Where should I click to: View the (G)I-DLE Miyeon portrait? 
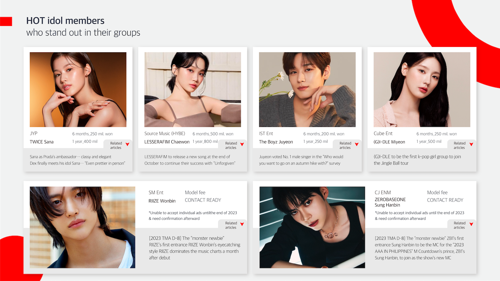point(422,90)
